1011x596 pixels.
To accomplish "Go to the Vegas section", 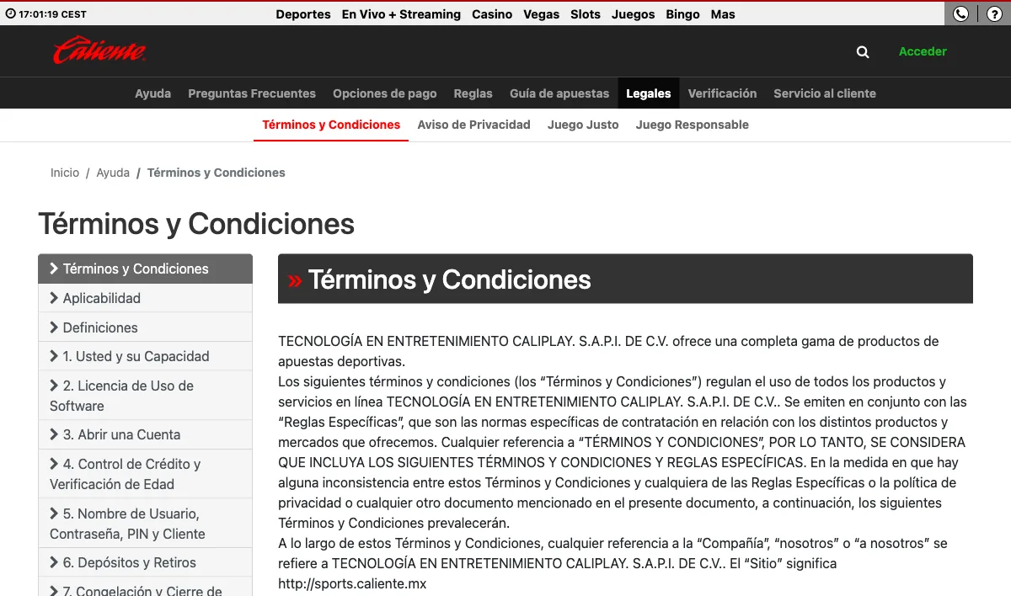I will pos(542,14).
